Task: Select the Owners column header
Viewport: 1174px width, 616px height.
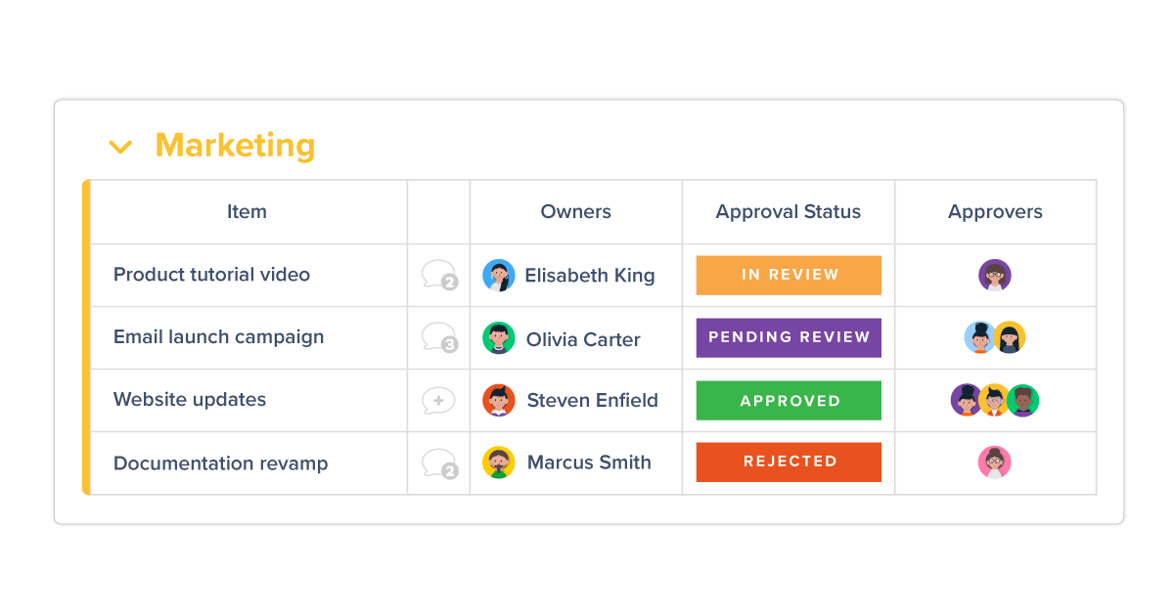Action: click(x=576, y=212)
